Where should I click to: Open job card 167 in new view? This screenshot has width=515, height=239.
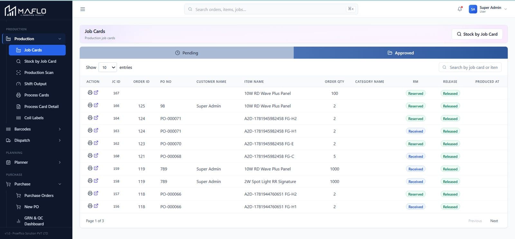point(96,93)
